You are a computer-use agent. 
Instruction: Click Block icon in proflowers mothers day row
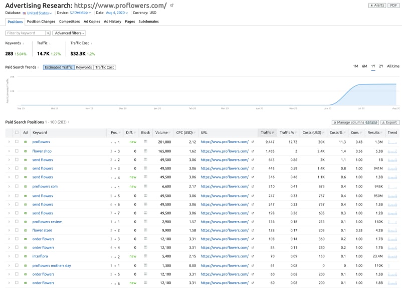(x=146, y=265)
